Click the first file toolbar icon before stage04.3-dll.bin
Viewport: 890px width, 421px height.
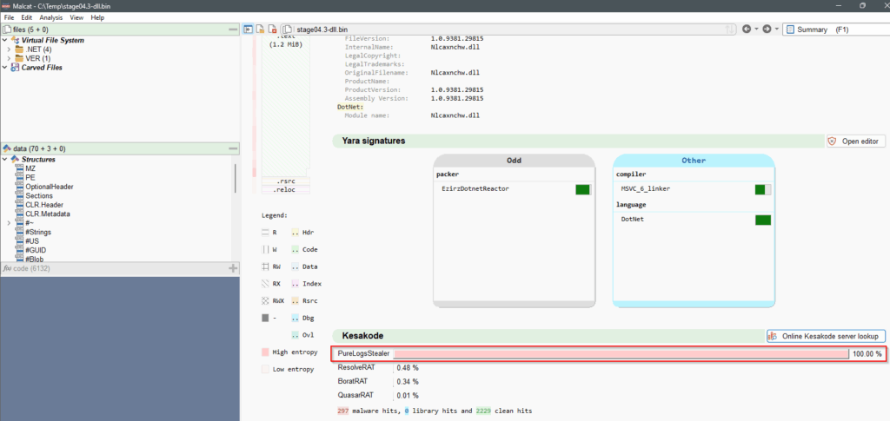point(248,29)
